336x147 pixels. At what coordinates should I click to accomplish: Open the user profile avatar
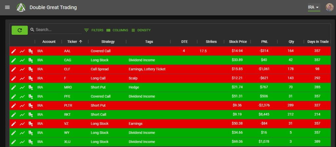pyautogui.click(x=329, y=7)
